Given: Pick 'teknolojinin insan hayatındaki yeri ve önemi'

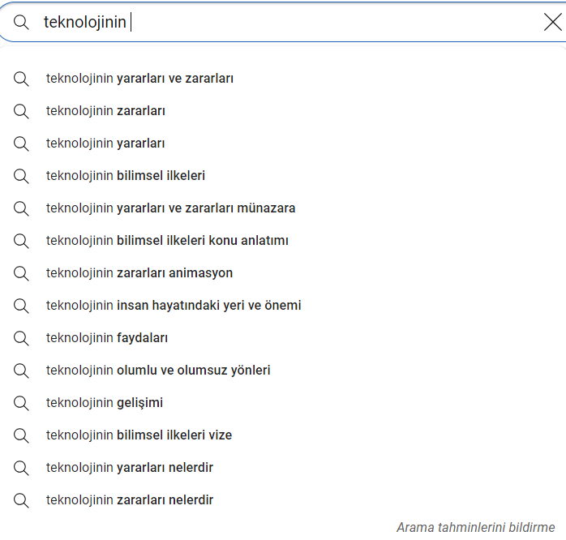Looking at the screenshot, I should (174, 306).
